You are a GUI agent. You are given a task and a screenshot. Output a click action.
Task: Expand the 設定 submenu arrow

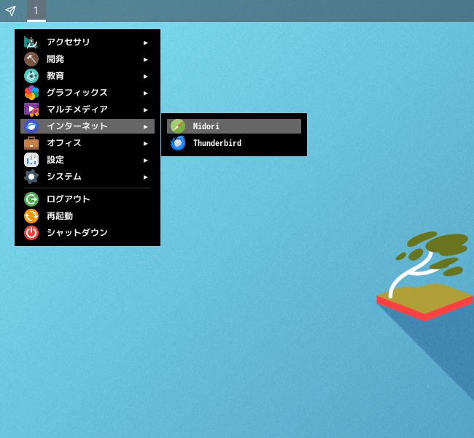click(146, 160)
